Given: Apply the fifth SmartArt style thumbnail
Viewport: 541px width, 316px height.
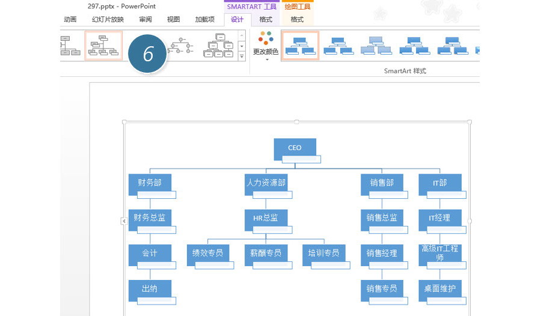Looking at the screenshot, I should pyautogui.click(x=451, y=46).
